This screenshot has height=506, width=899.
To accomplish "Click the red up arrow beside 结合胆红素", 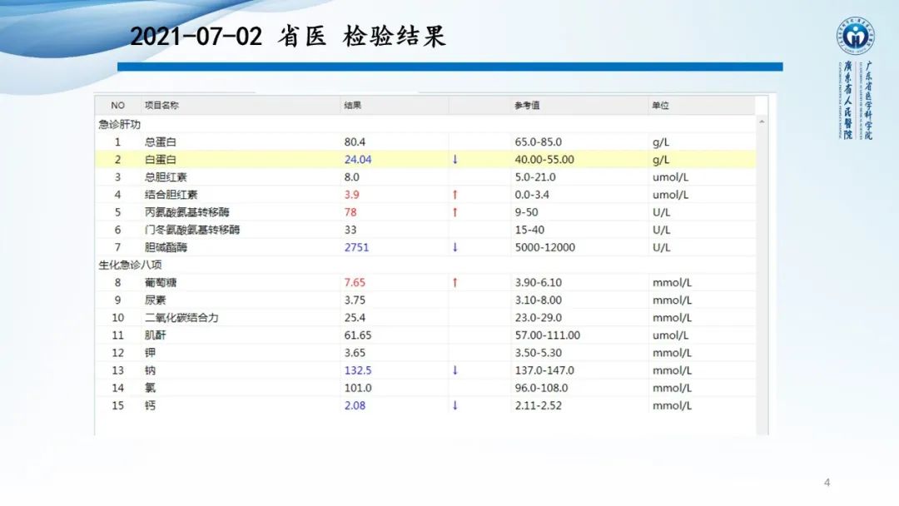I will (x=454, y=194).
